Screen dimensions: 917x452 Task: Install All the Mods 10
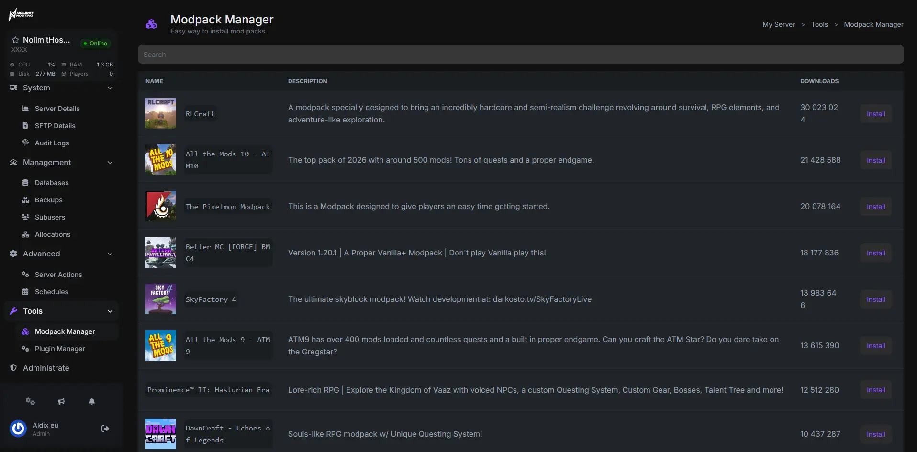click(876, 160)
